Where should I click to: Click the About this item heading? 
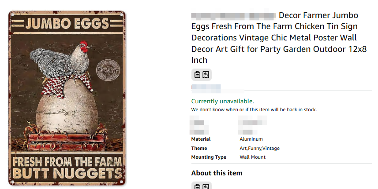(217, 173)
